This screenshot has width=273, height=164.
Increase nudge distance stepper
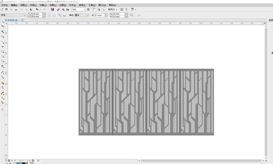(105, 15)
